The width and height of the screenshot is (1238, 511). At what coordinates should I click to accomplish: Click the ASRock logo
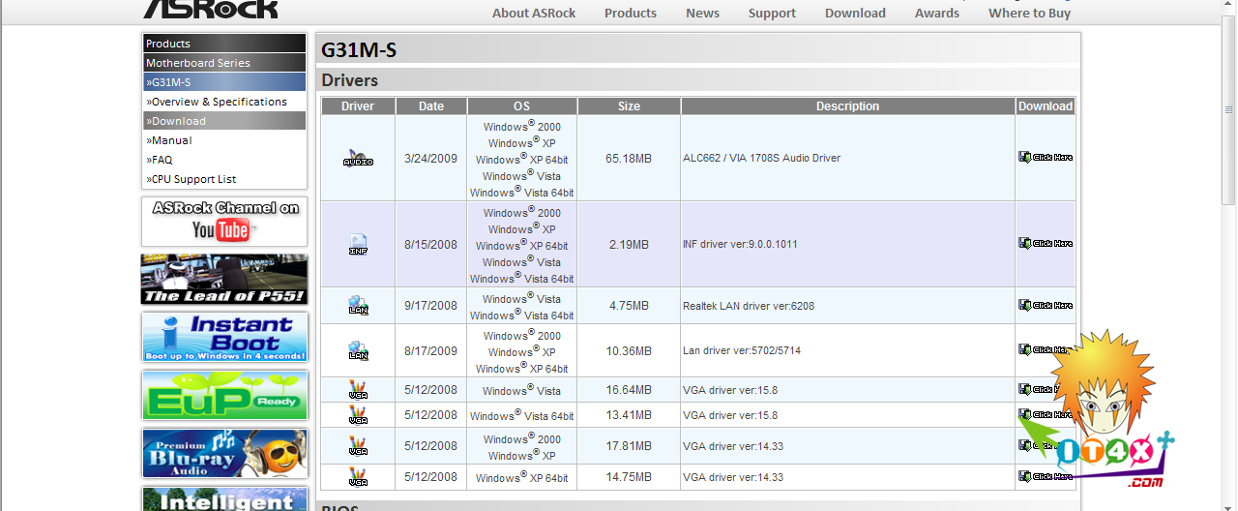pyautogui.click(x=211, y=9)
